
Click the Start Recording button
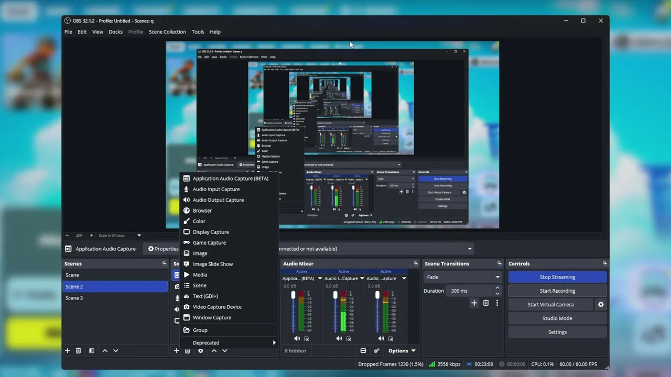[x=557, y=291]
